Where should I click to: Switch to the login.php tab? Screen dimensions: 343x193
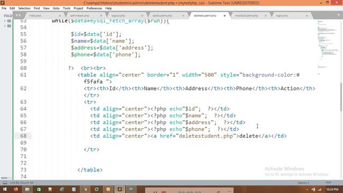coord(282,16)
